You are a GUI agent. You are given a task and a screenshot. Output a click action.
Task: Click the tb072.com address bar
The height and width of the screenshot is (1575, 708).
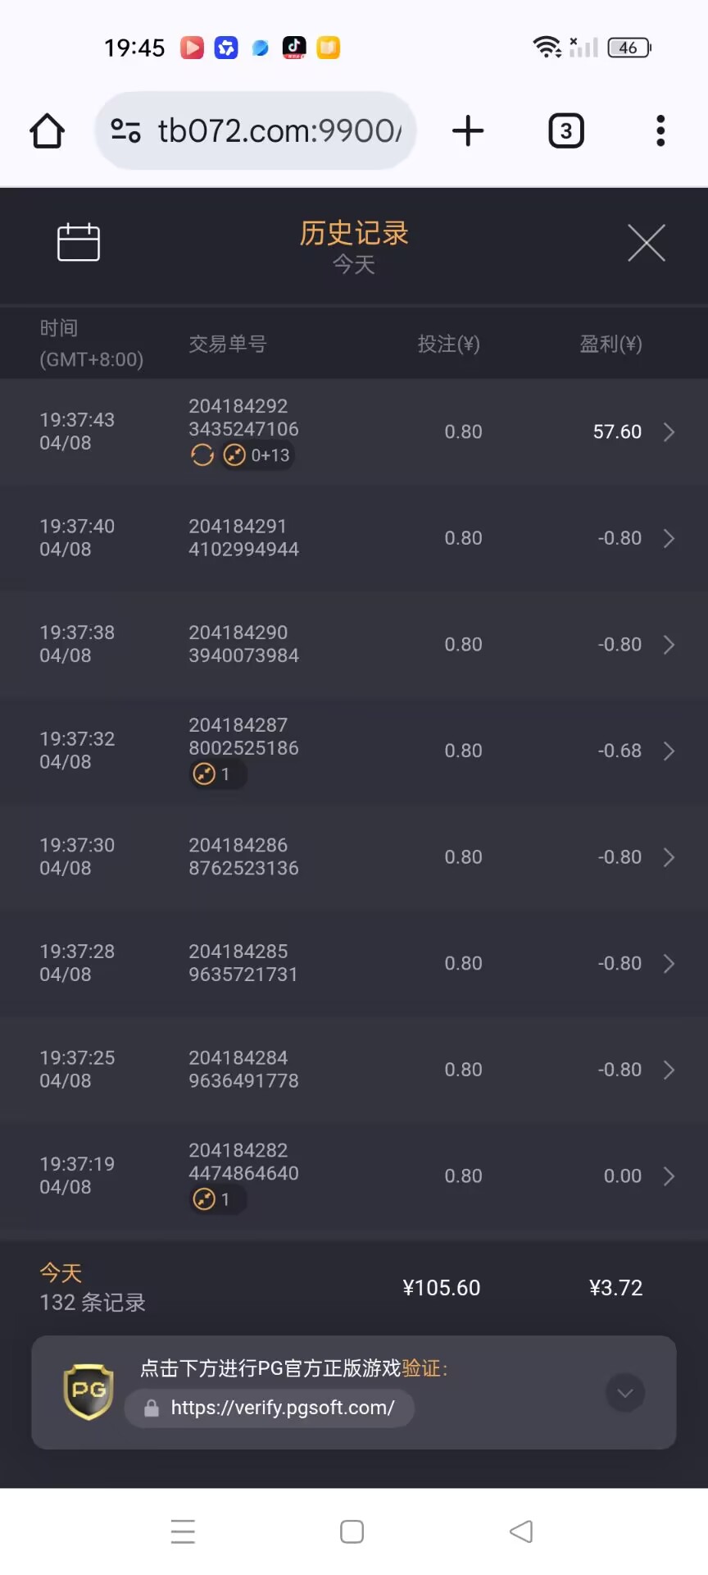279,131
